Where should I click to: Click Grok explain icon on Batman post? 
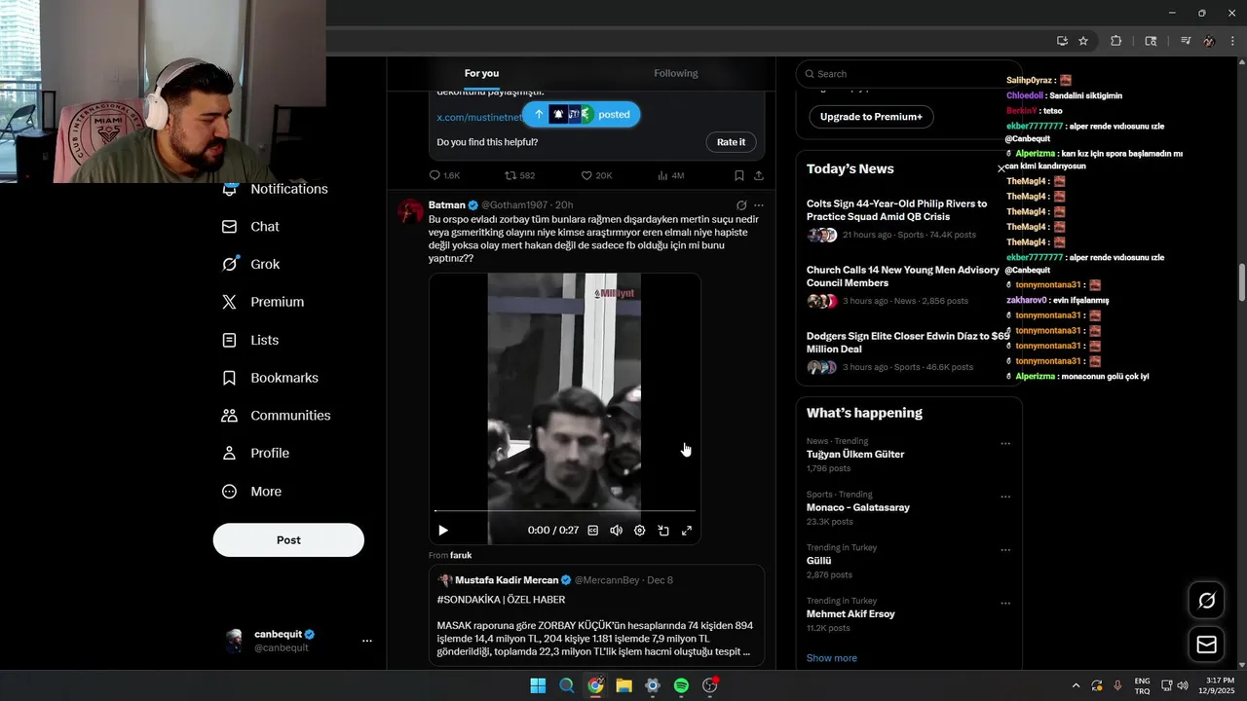tap(741, 205)
